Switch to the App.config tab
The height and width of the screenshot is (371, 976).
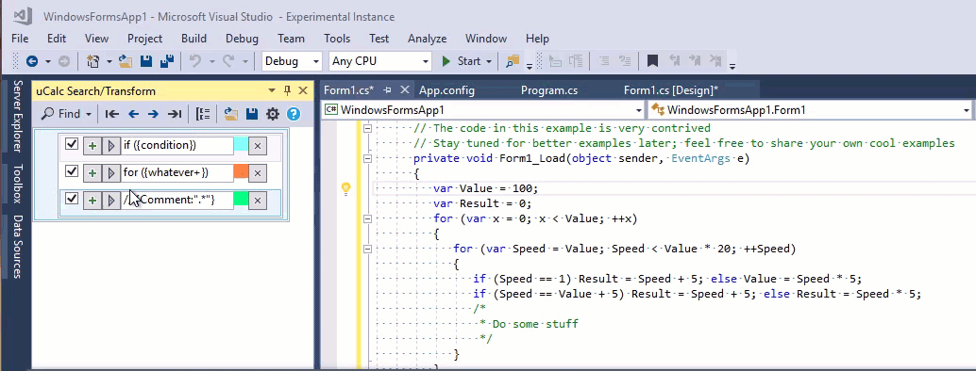(x=446, y=90)
